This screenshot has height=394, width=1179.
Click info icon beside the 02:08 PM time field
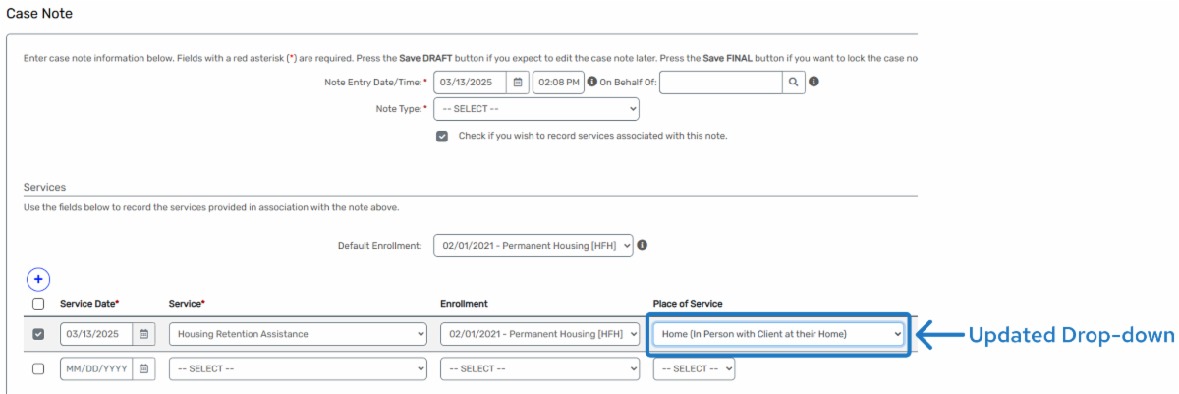(591, 83)
